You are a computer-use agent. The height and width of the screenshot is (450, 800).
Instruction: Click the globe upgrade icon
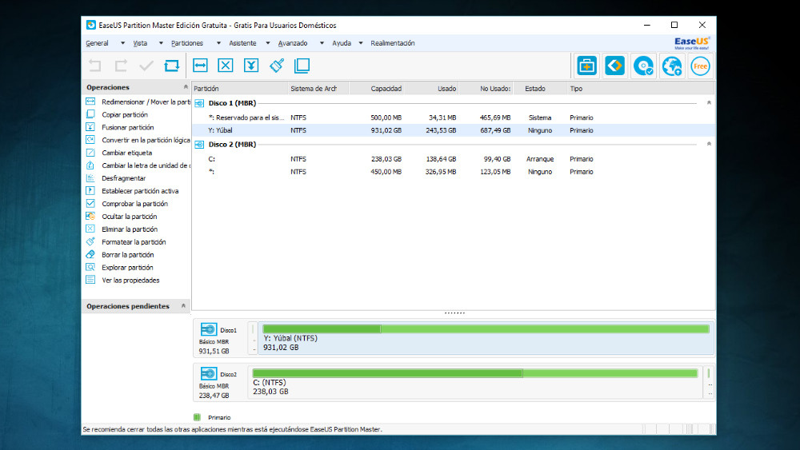pos(671,66)
